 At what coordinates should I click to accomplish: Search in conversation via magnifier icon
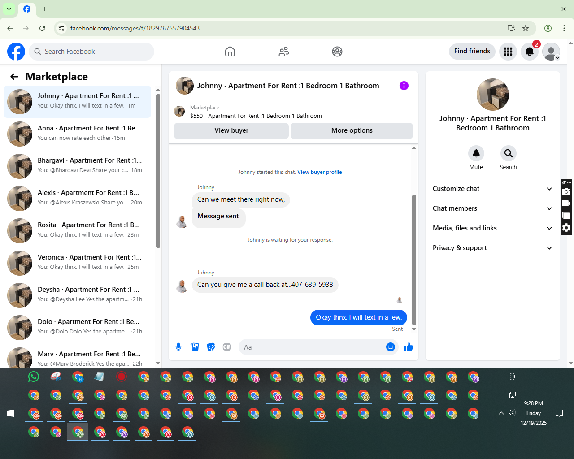point(508,153)
